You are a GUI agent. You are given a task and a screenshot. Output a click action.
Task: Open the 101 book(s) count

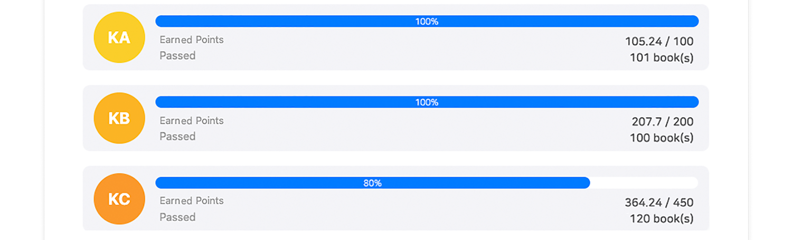click(662, 57)
